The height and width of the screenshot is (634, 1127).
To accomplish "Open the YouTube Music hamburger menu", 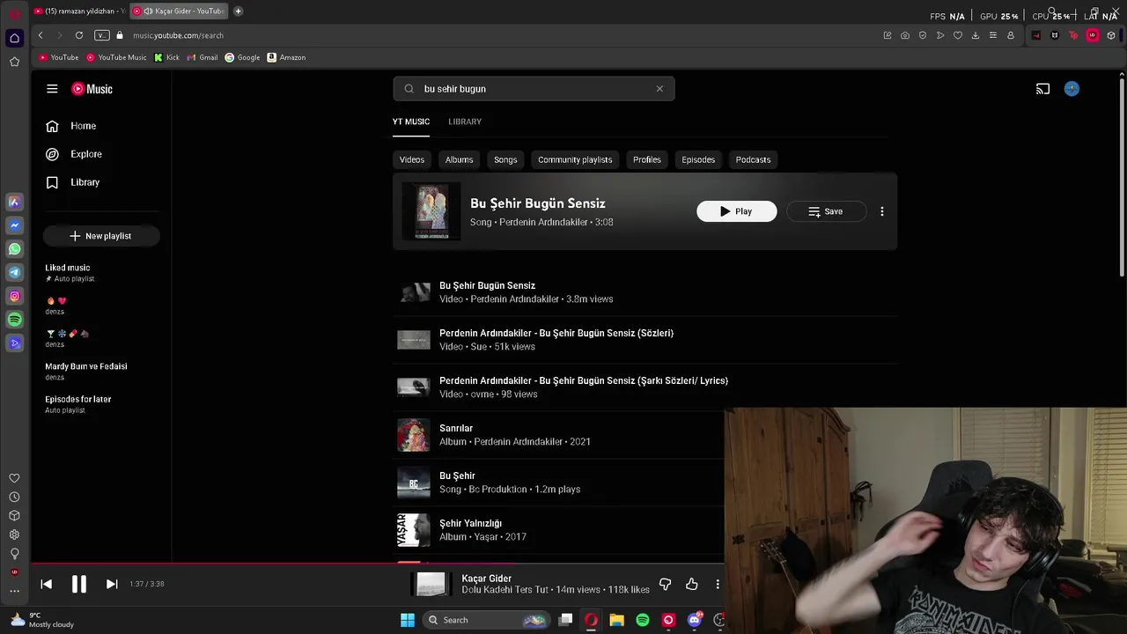I will (52, 89).
